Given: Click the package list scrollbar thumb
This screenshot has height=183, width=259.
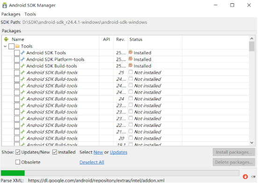Looking at the screenshot, I should click(252, 46).
